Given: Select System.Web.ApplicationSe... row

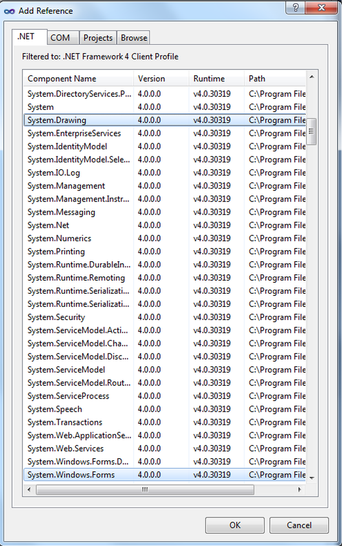Looking at the screenshot, I should [165, 435].
